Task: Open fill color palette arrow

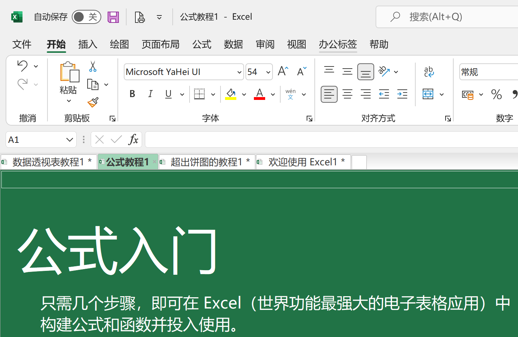Action: tap(244, 94)
